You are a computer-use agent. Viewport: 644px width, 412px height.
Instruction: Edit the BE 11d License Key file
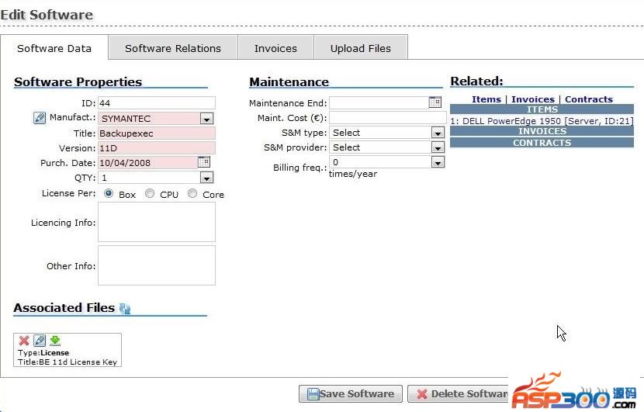tap(40, 341)
